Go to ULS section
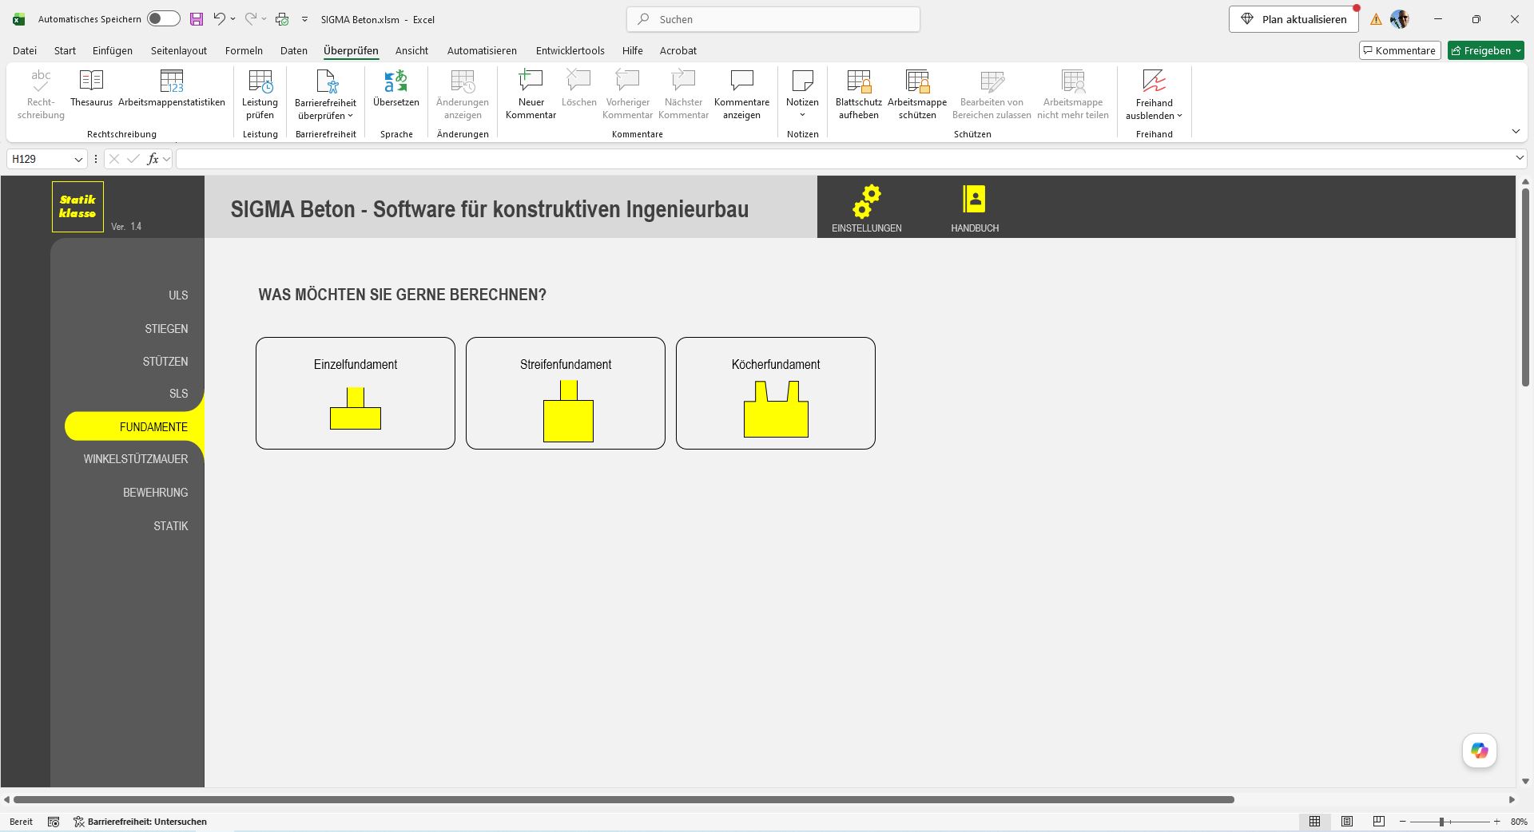 (x=178, y=295)
